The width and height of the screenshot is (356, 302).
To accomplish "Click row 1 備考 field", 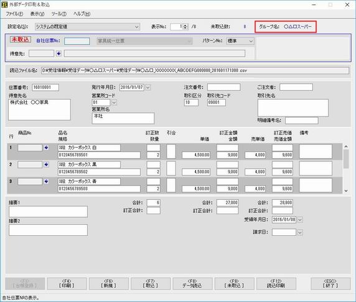I will (x=316, y=151).
